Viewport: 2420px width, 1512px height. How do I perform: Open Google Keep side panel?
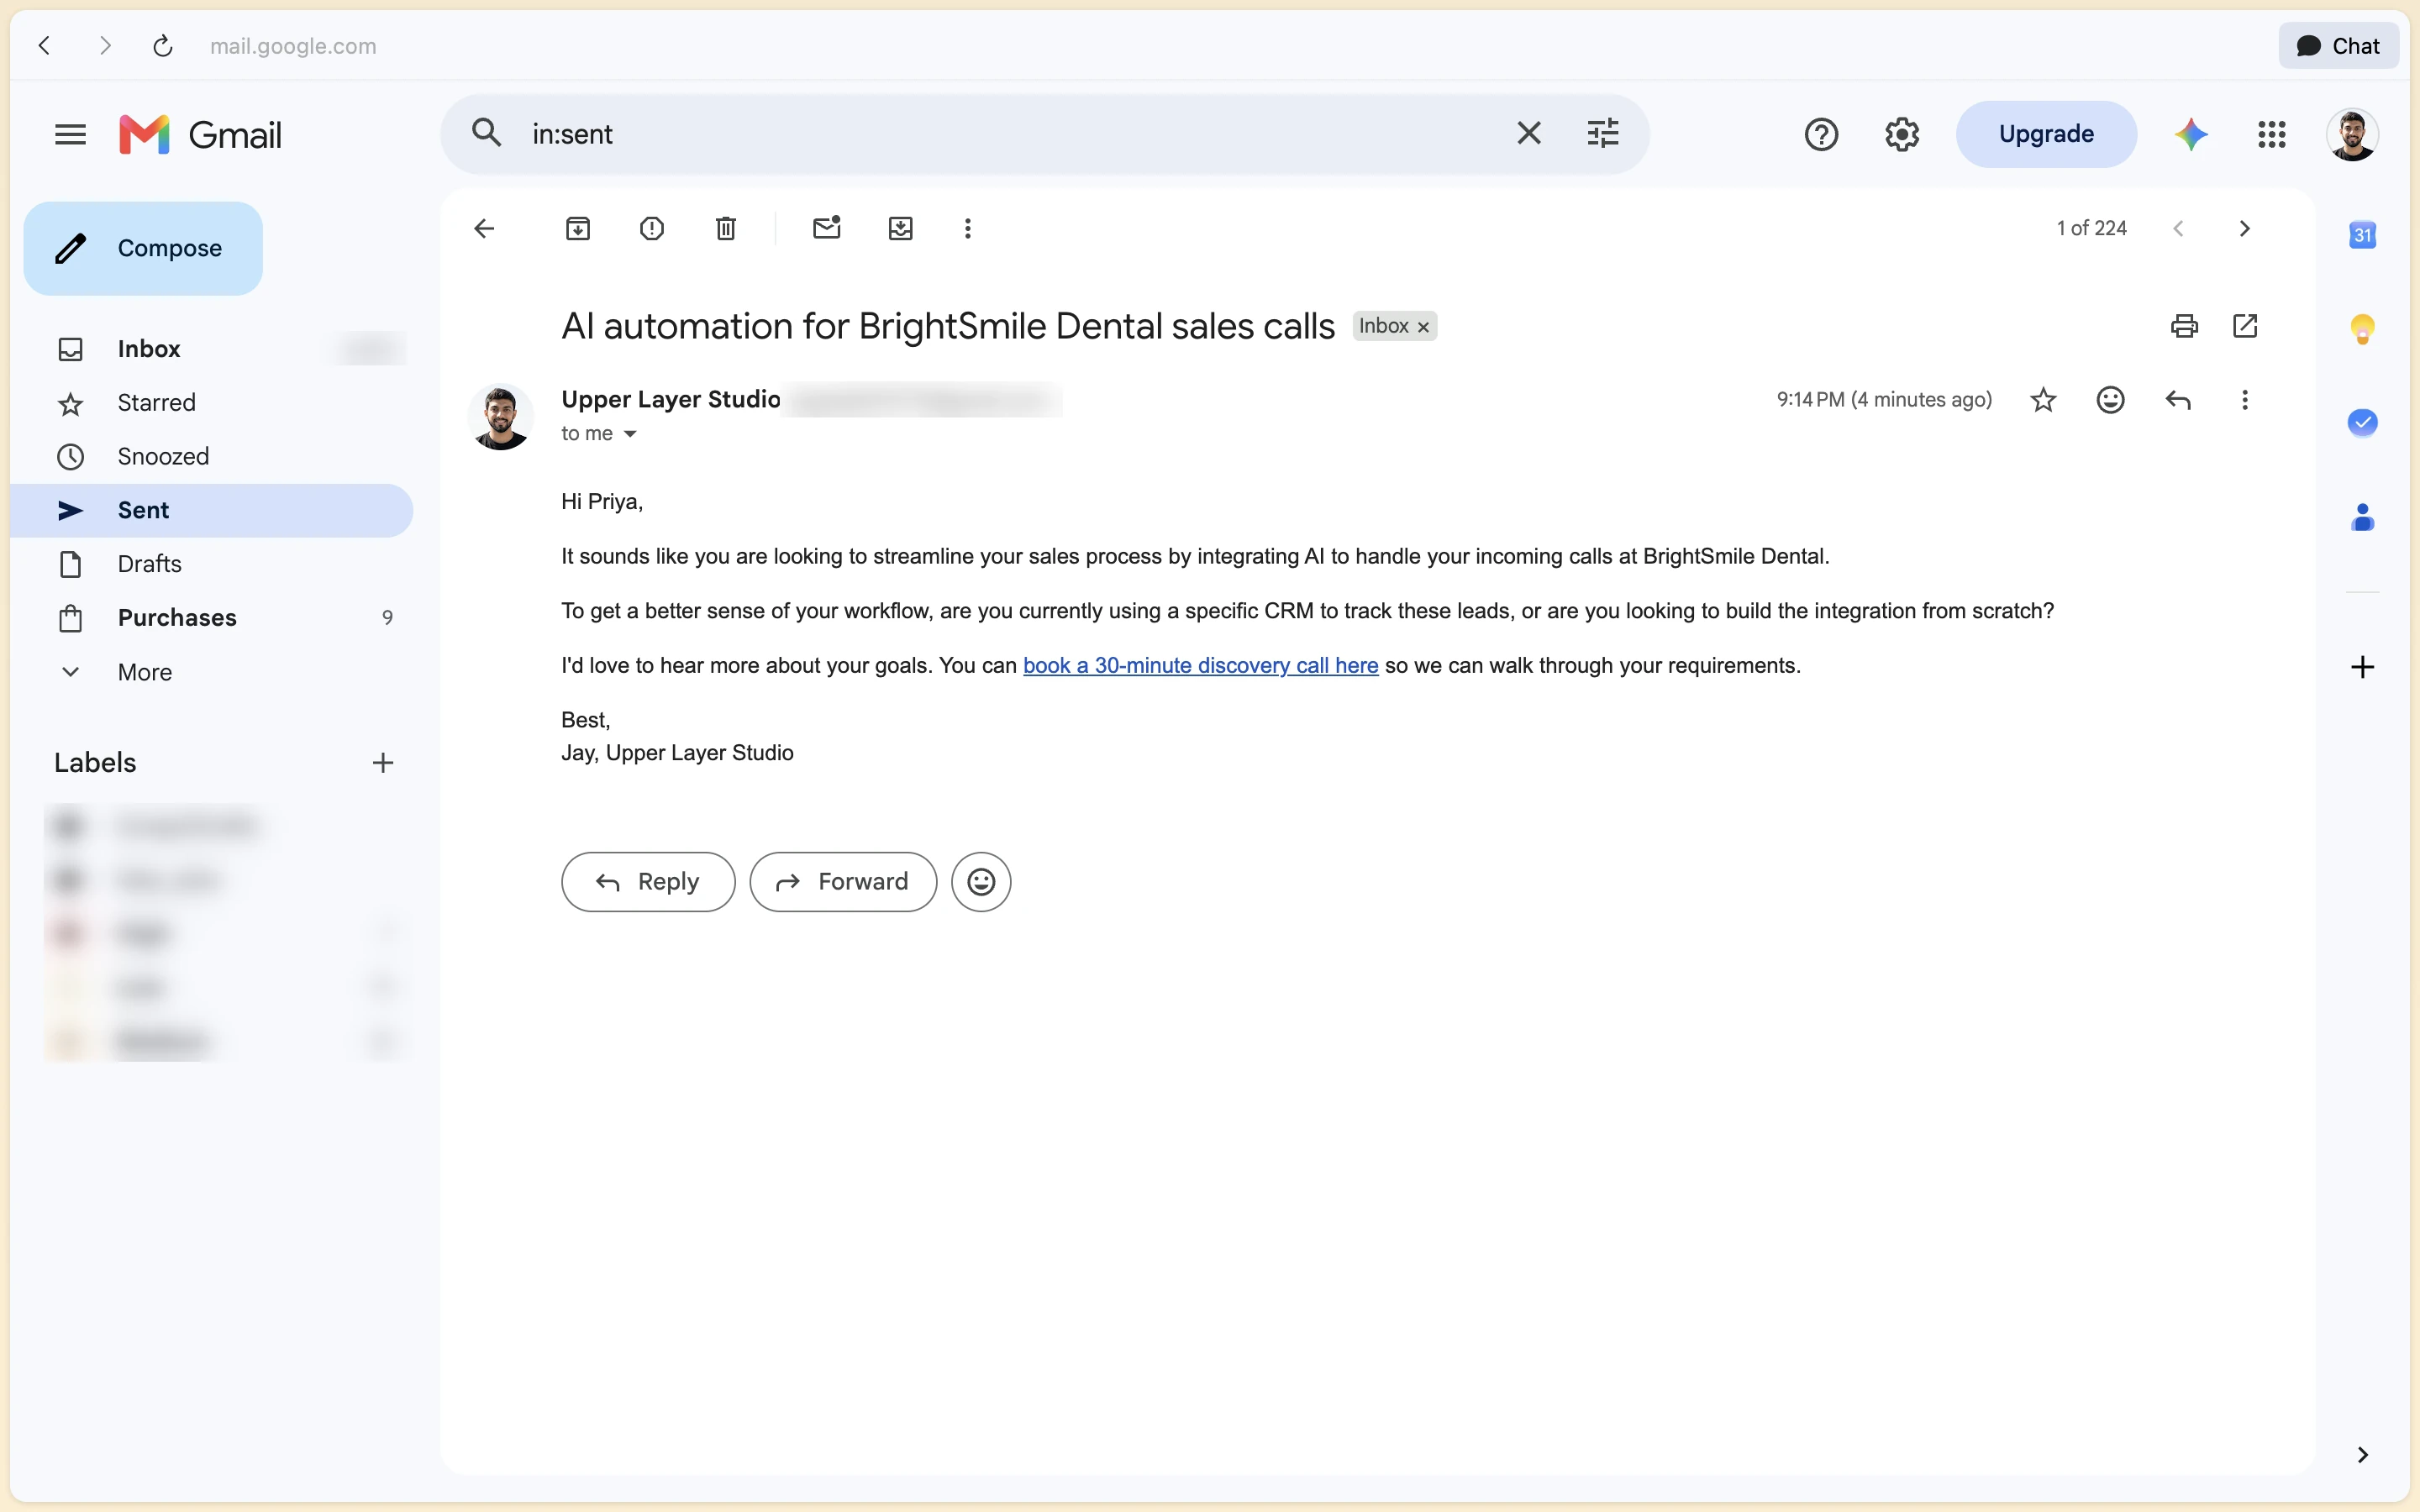(2363, 329)
